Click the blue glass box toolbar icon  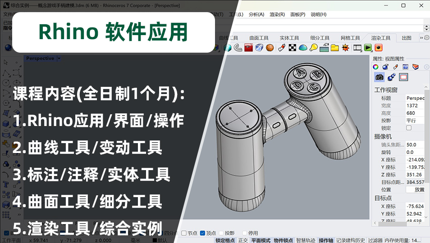coord(259,48)
